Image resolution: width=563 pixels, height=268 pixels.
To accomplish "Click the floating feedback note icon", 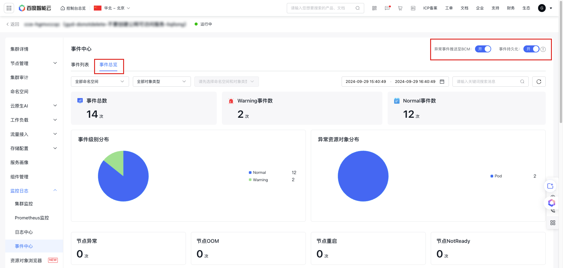I will click(x=550, y=186).
